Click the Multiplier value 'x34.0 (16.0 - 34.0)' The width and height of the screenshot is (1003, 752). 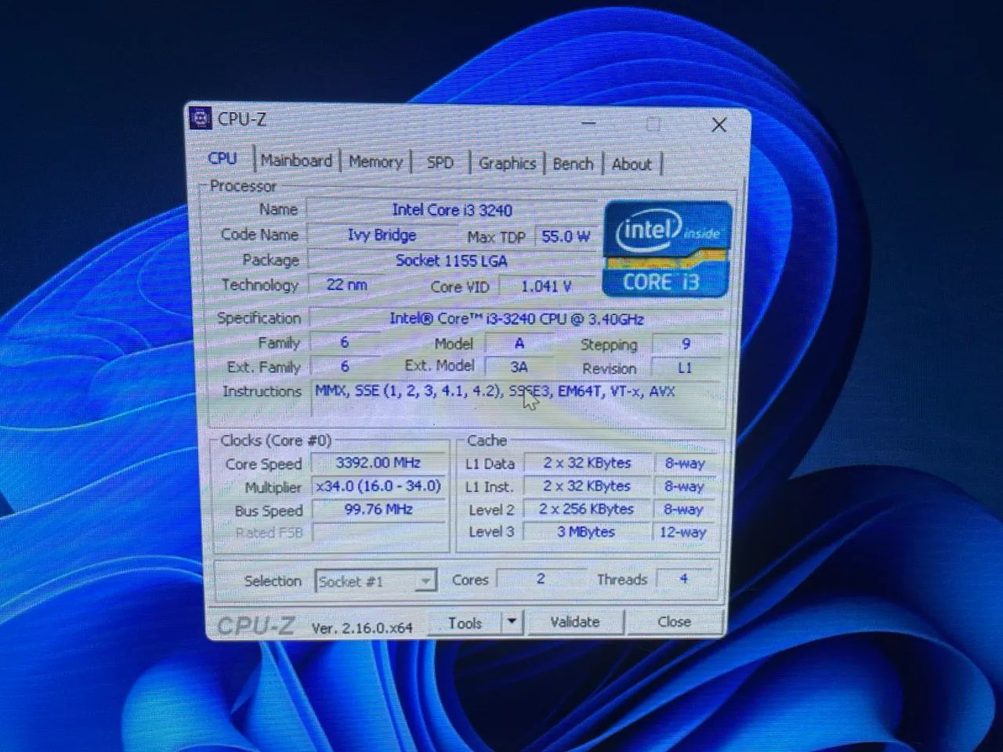pyautogui.click(x=378, y=486)
